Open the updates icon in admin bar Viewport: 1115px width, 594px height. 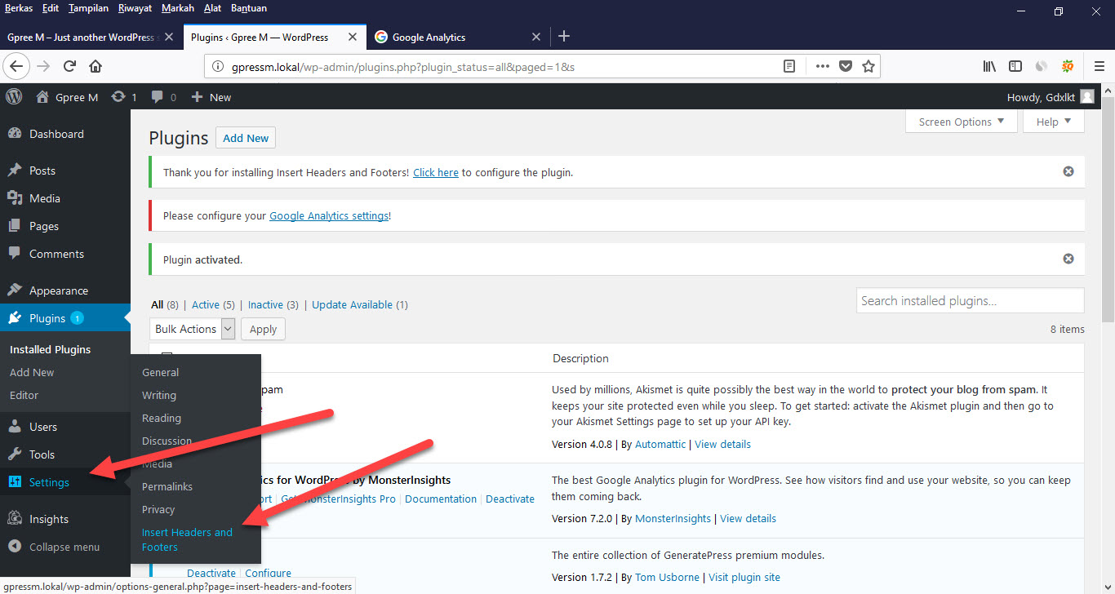(119, 96)
